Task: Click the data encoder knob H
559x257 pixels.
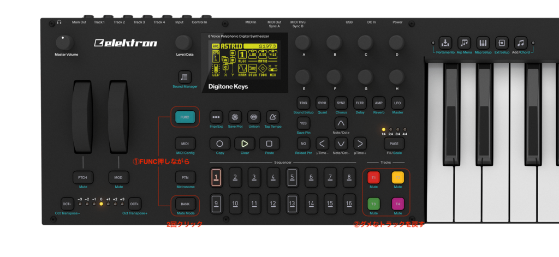Action: click(x=397, y=77)
